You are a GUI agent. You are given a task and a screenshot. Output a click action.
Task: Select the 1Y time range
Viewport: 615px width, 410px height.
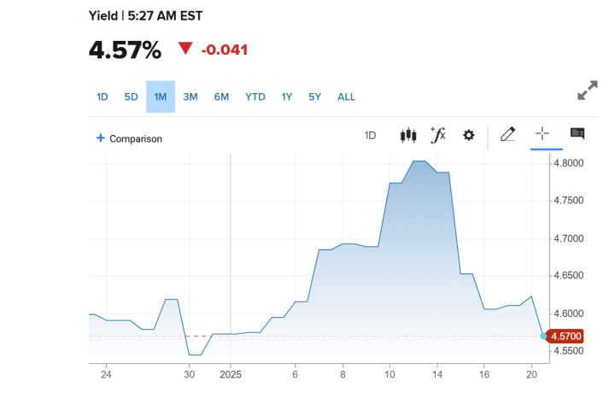(x=287, y=97)
